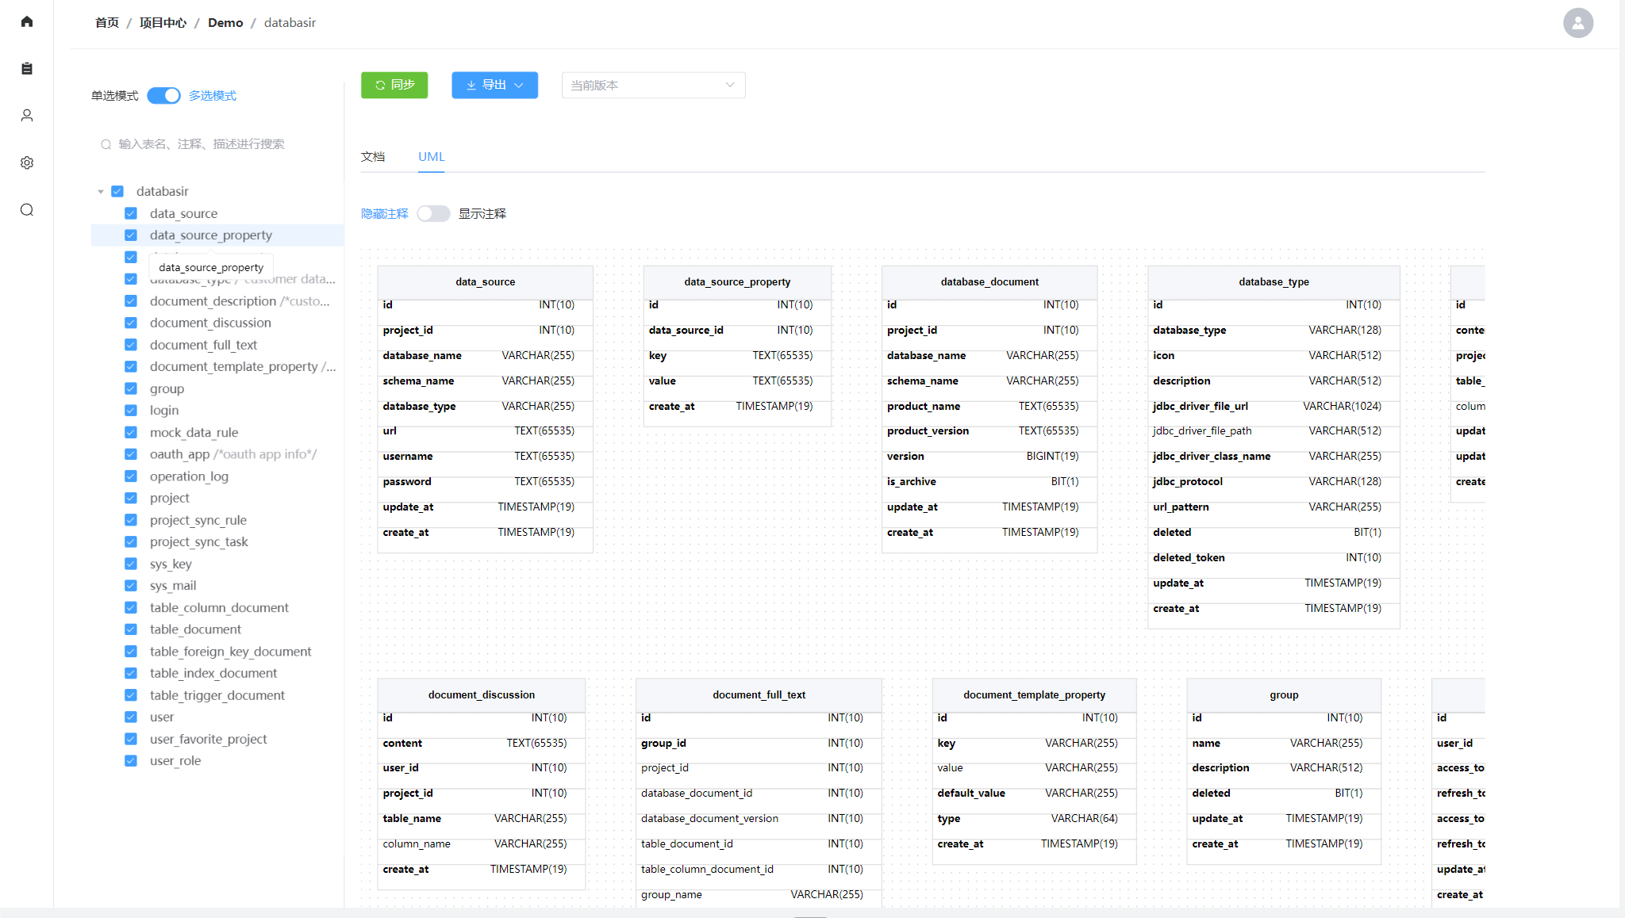
Task: Go to 项目中心 breadcrumb link
Action: tap(163, 23)
